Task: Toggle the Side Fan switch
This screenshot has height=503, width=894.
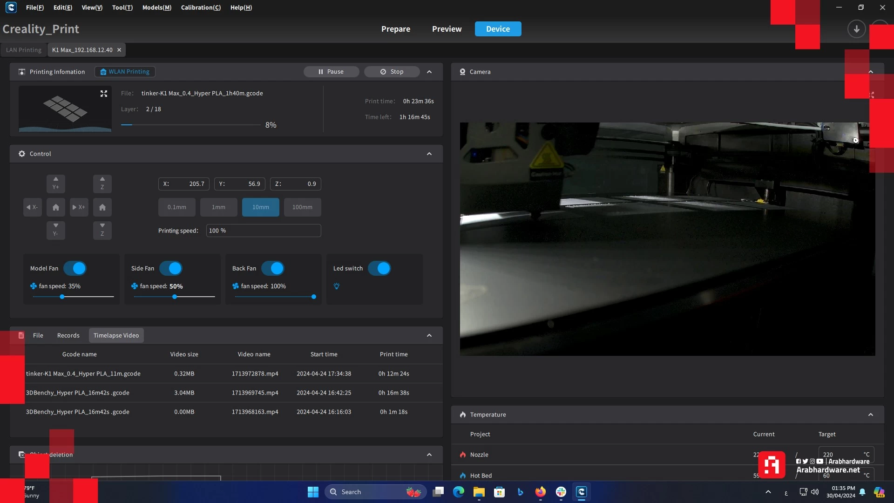Action: 171,268
